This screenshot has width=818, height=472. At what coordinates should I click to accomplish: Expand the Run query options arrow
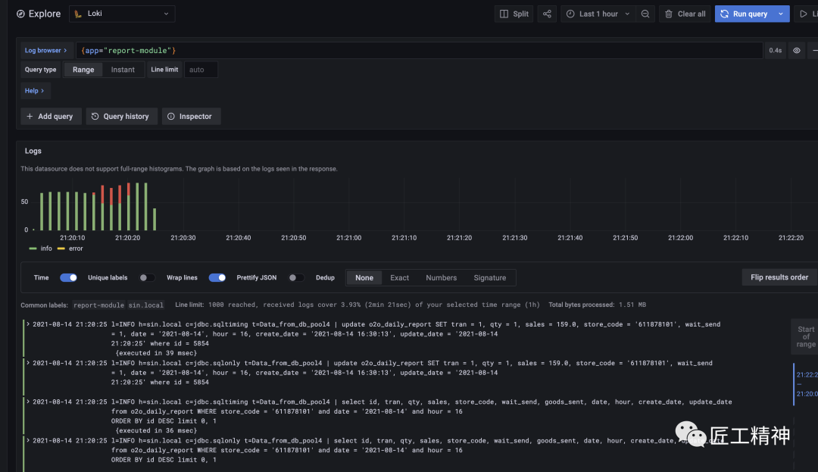[x=781, y=14]
